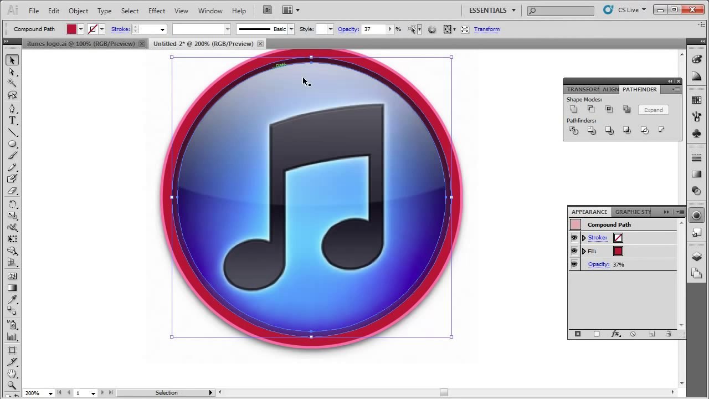Screen dimensions: 709x399
Task: Open the Essentials workspace switcher
Action: 492,10
